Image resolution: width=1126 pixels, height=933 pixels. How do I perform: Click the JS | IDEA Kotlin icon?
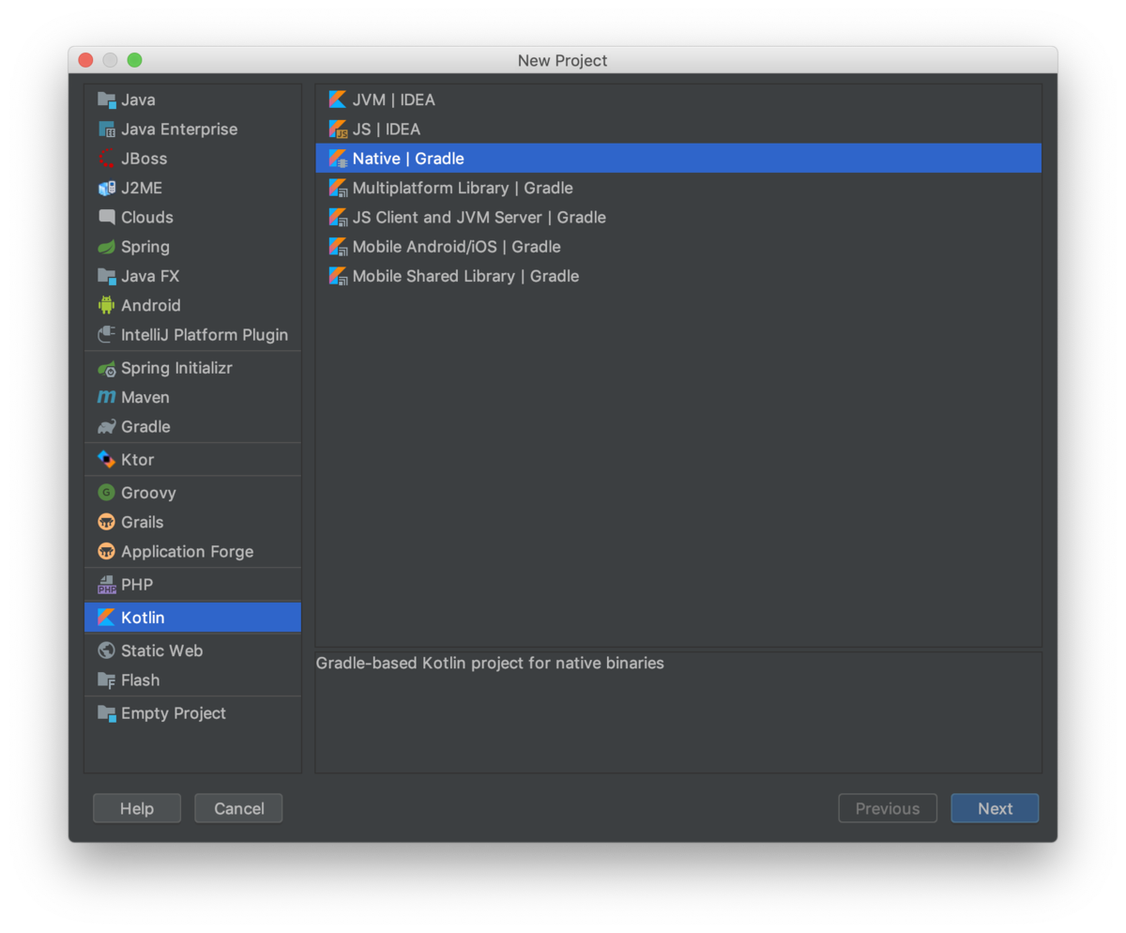click(338, 129)
